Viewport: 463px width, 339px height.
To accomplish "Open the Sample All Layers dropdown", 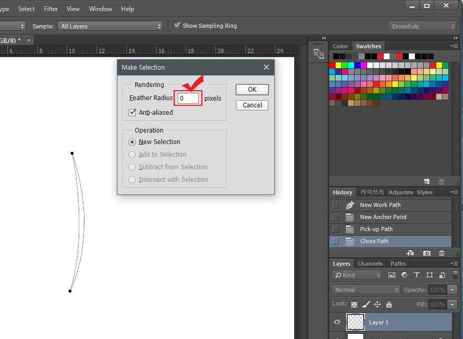I will click(110, 26).
